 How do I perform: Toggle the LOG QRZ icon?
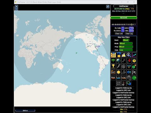click(119, 78)
